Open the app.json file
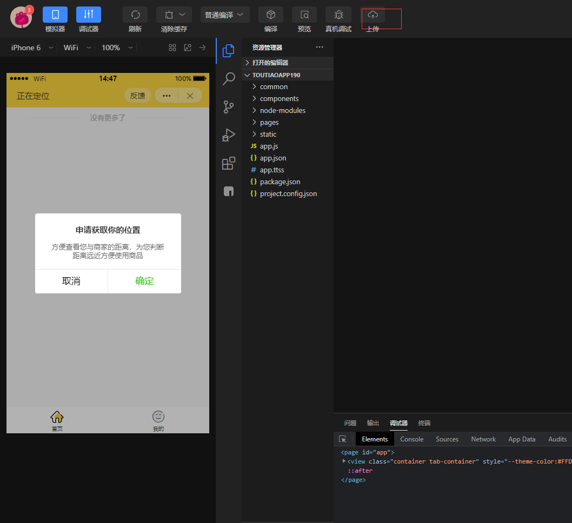 point(288,158)
